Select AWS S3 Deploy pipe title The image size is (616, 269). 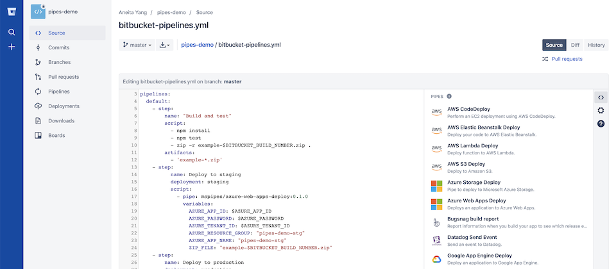[x=466, y=164]
